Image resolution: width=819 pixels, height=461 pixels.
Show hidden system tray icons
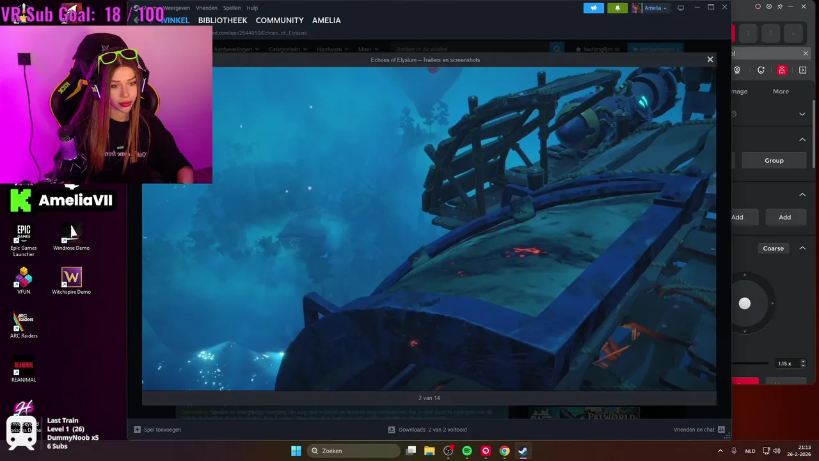720,451
